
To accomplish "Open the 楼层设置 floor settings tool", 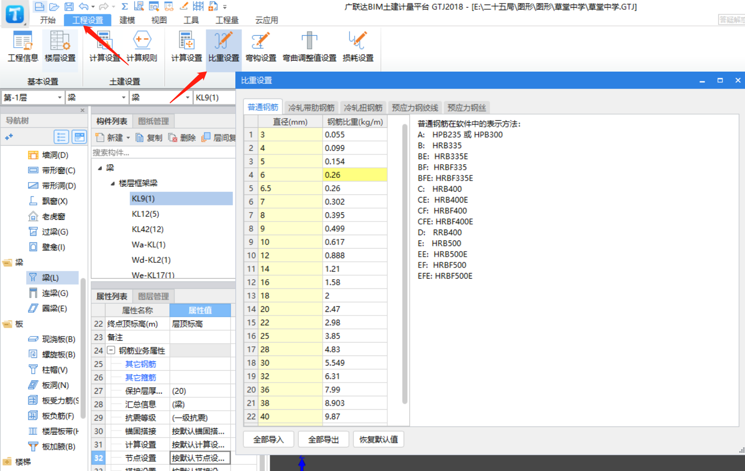I will coord(60,47).
